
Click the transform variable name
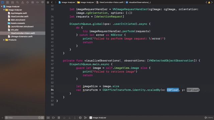pyautogui.click(x=90, y=90)
